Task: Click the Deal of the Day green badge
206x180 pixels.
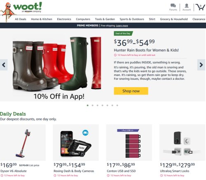Action: pyautogui.click(x=123, y=33)
